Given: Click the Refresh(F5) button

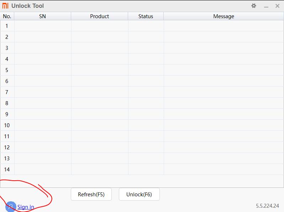Looking at the screenshot, I should coord(91,194).
